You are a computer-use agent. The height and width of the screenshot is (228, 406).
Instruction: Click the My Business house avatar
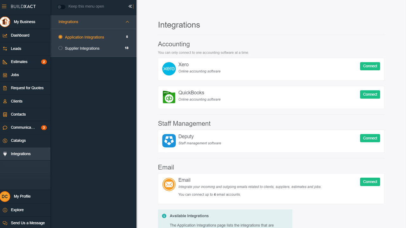5,22
